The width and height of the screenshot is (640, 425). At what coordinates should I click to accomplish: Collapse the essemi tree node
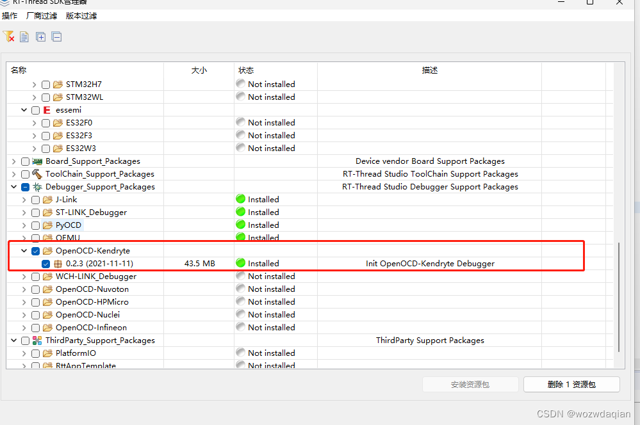click(x=24, y=110)
